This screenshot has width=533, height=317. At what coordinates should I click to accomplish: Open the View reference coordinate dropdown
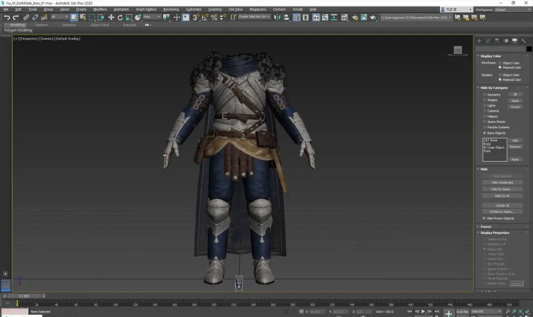click(152, 17)
